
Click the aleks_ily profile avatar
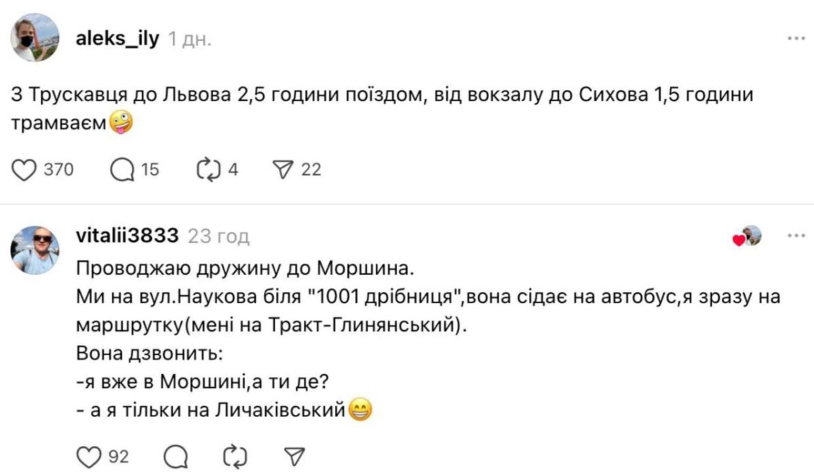tap(35, 38)
